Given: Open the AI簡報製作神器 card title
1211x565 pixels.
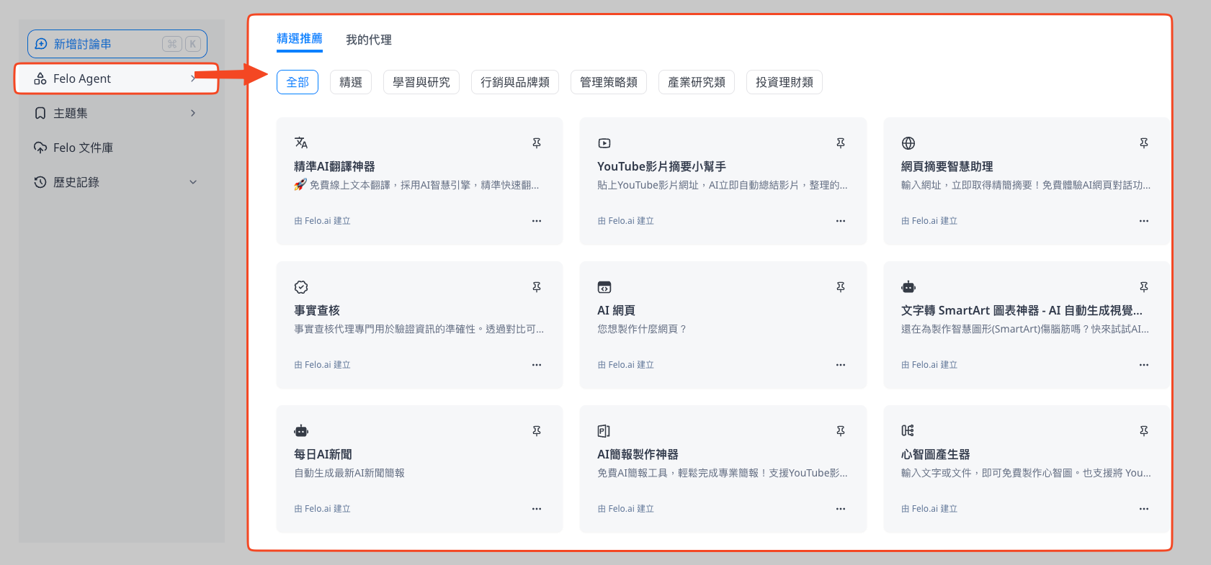Looking at the screenshot, I should (638, 454).
